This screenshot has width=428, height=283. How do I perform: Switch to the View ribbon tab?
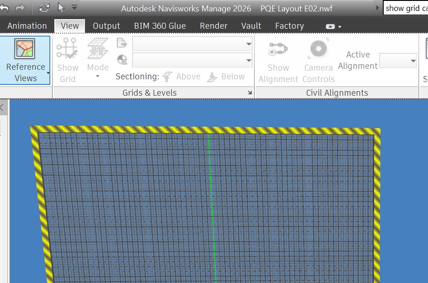[x=69, y=26]
